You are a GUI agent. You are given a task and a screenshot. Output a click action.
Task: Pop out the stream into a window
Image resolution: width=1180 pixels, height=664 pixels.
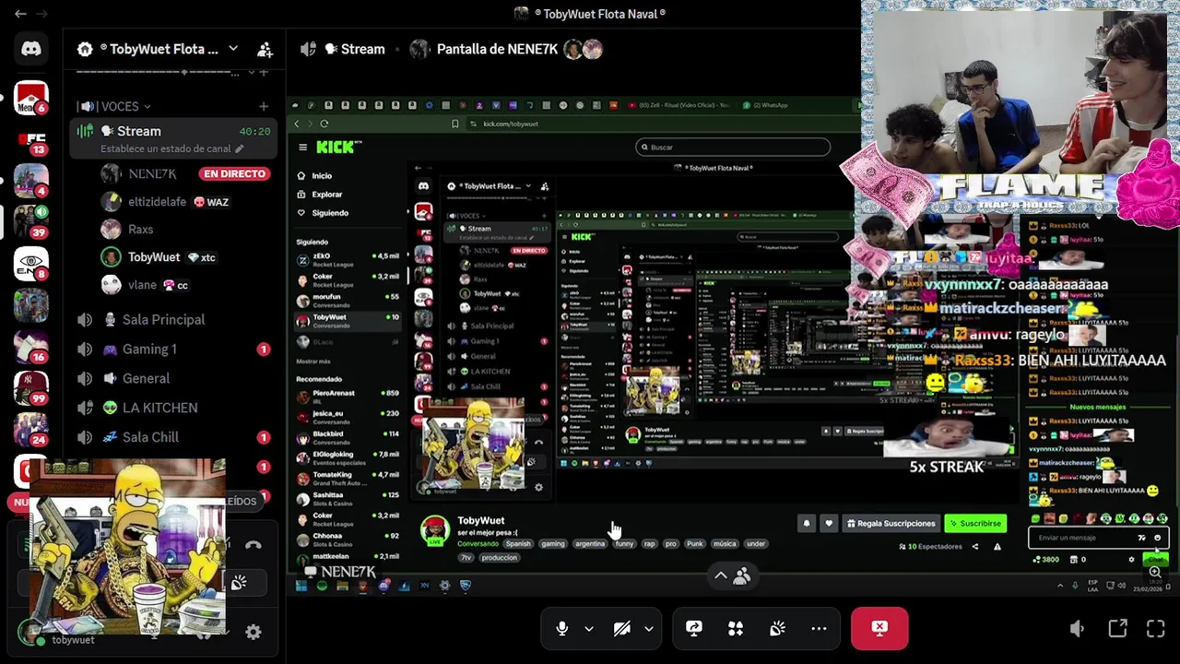[x=1117, y=629]
